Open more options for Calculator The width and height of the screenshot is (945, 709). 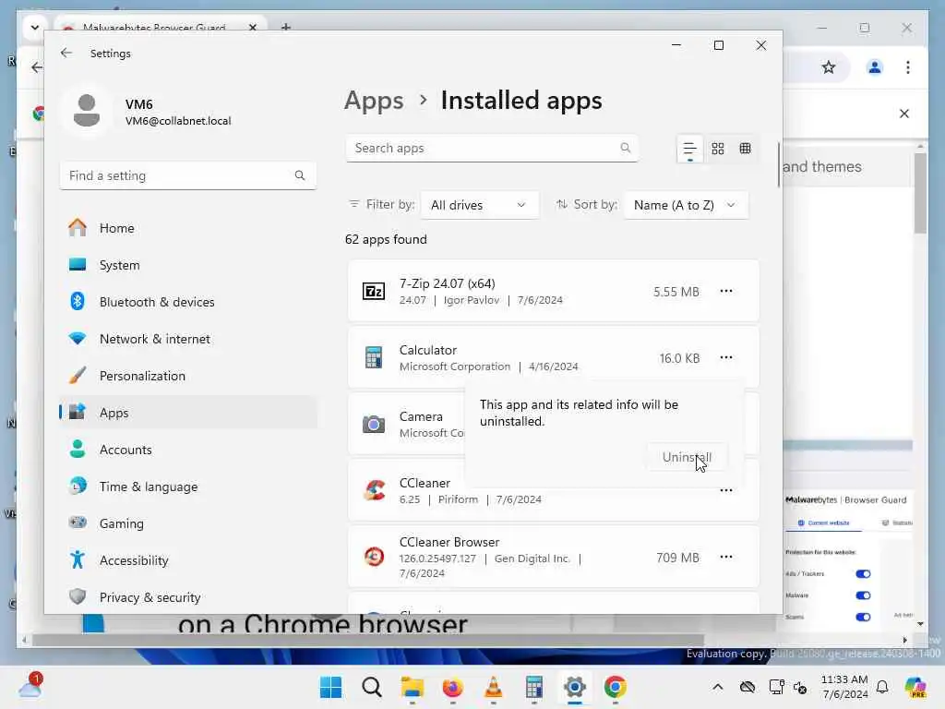pos(726,357)
